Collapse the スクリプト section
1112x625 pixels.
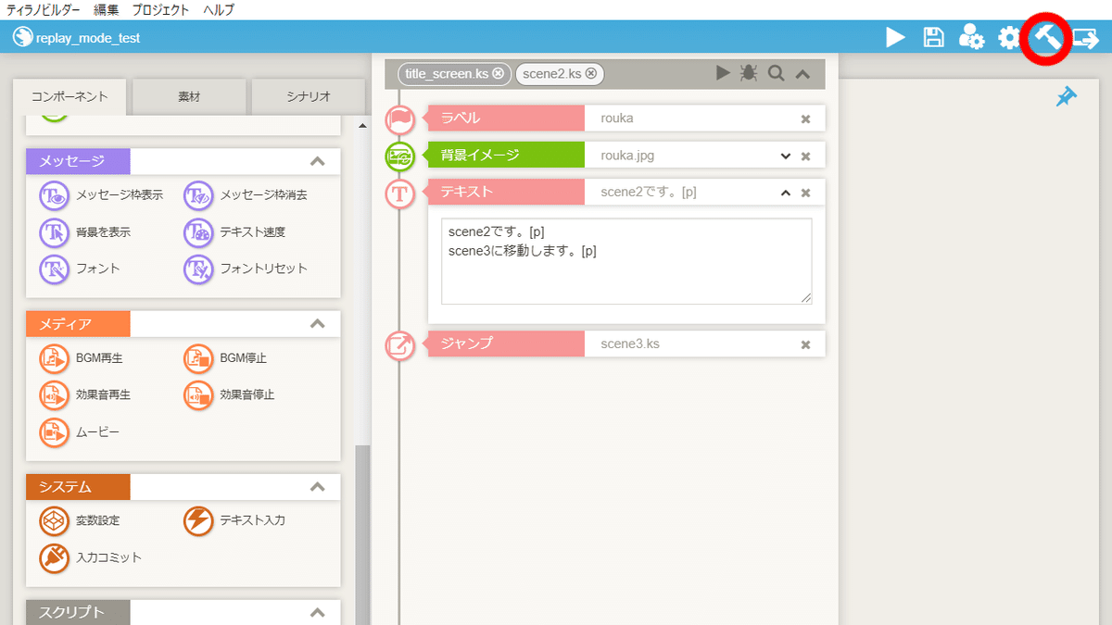click(318, 613)
